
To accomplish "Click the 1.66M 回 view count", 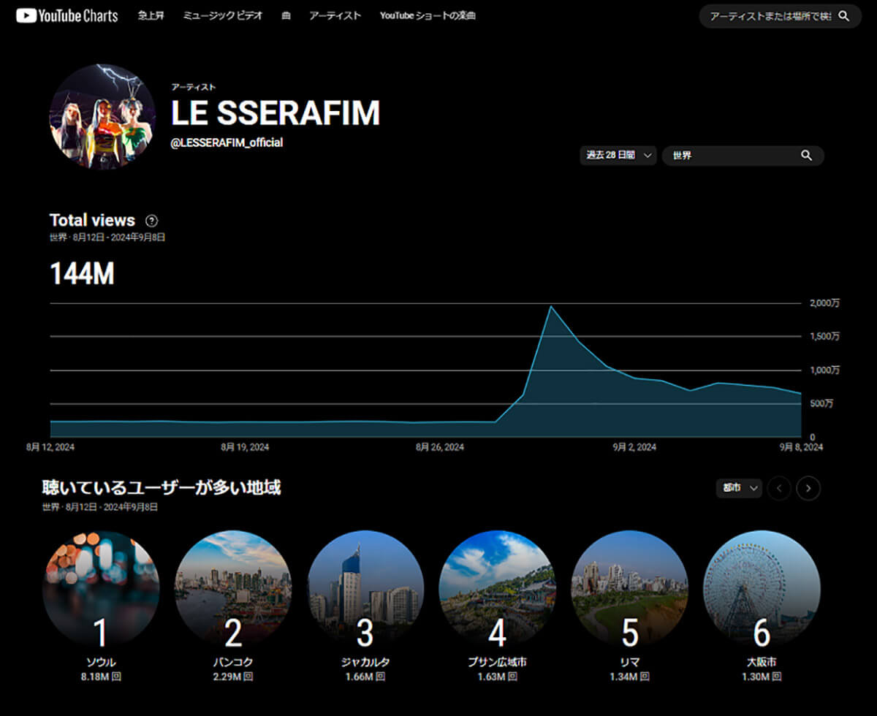I will point(365,677).
